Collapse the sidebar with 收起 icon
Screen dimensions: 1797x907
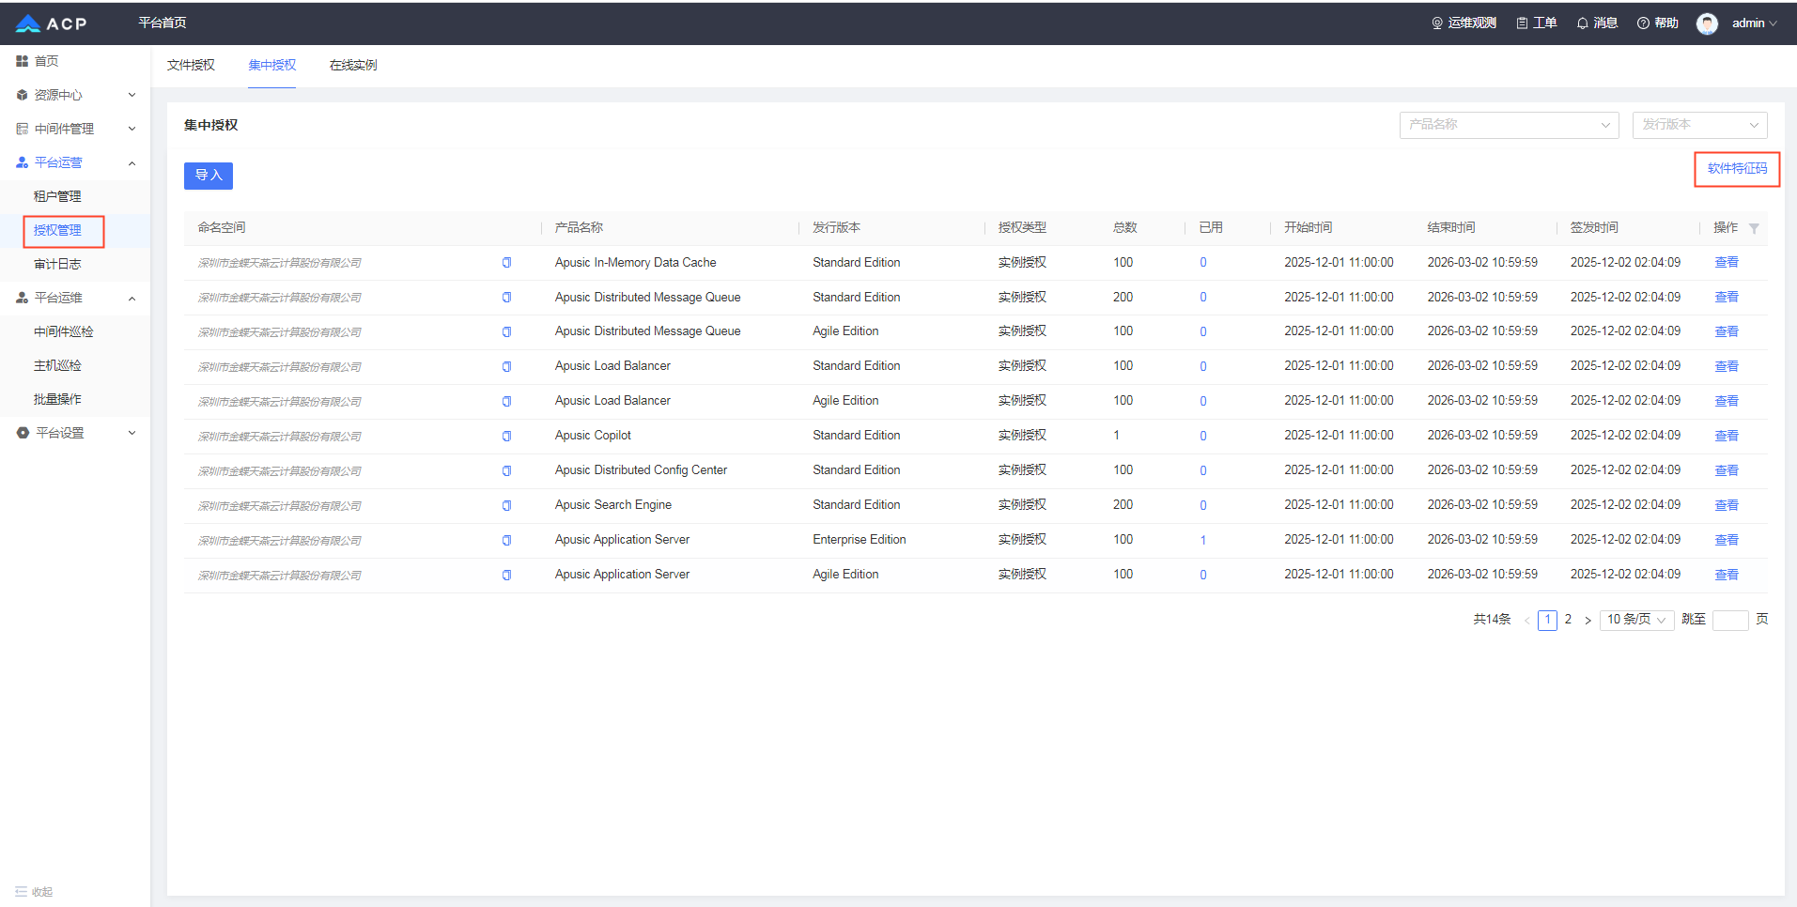21,892
